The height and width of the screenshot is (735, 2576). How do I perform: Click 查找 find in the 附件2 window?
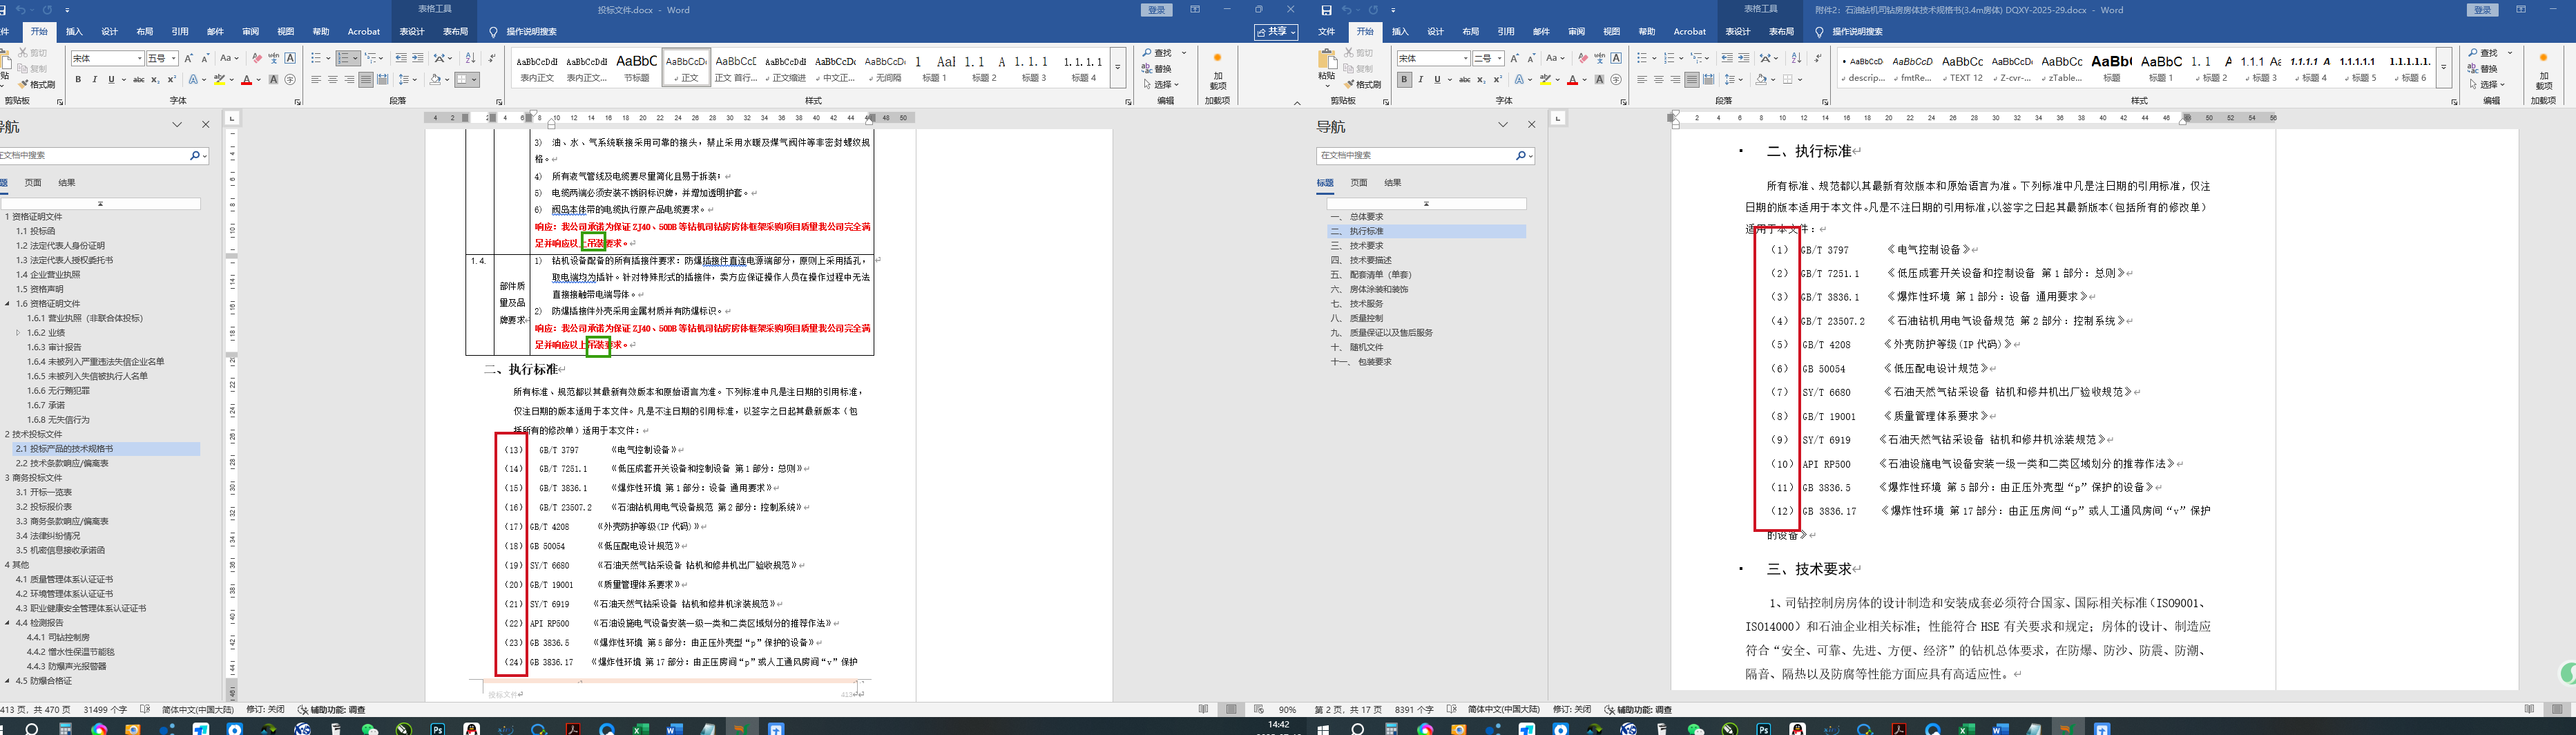(2483, 53)
